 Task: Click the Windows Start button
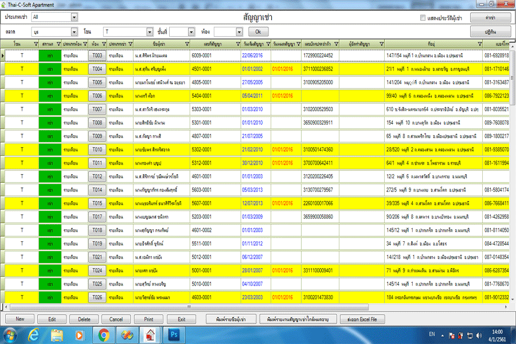(x=10, y=334)
